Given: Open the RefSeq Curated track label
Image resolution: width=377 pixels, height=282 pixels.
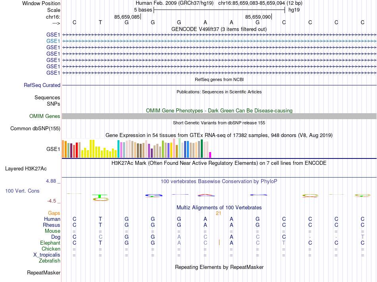Looking at the screenshot, I should tap(42, 85).
